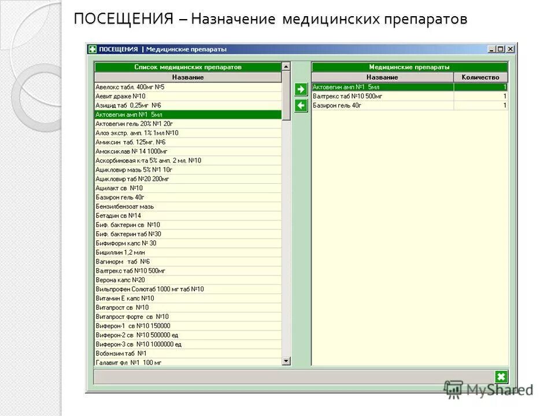The width and height of the screenshot is (555, 416).
Task: Select Биф. бактерин таб №30
Action: point(188,234)
